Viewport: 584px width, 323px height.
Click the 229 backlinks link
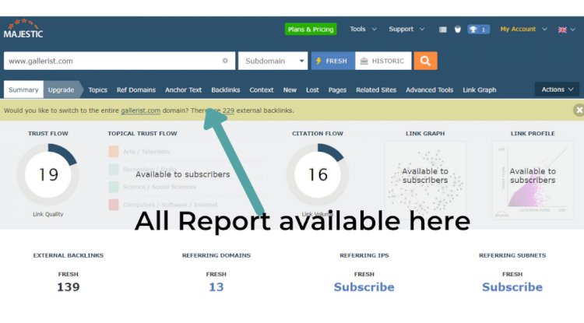coord(228,111)
